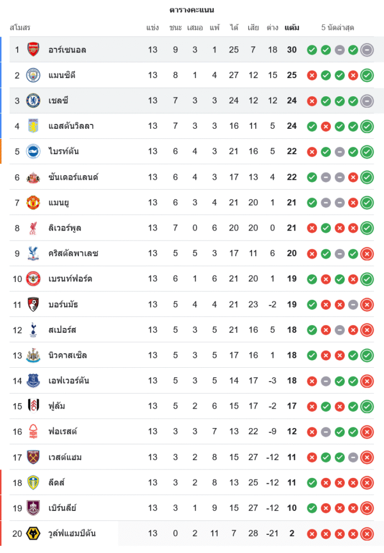This screenshot has width=384, height=553.
Task: Click the Arsenal club crest icon
Action: pos(33,50)
